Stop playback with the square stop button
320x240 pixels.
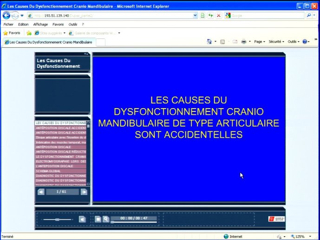(x=98, y=219)
